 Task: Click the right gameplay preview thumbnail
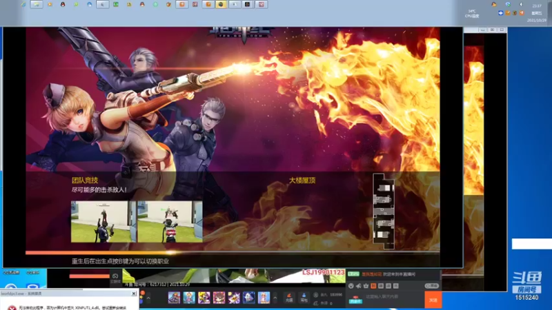(170, 221)
